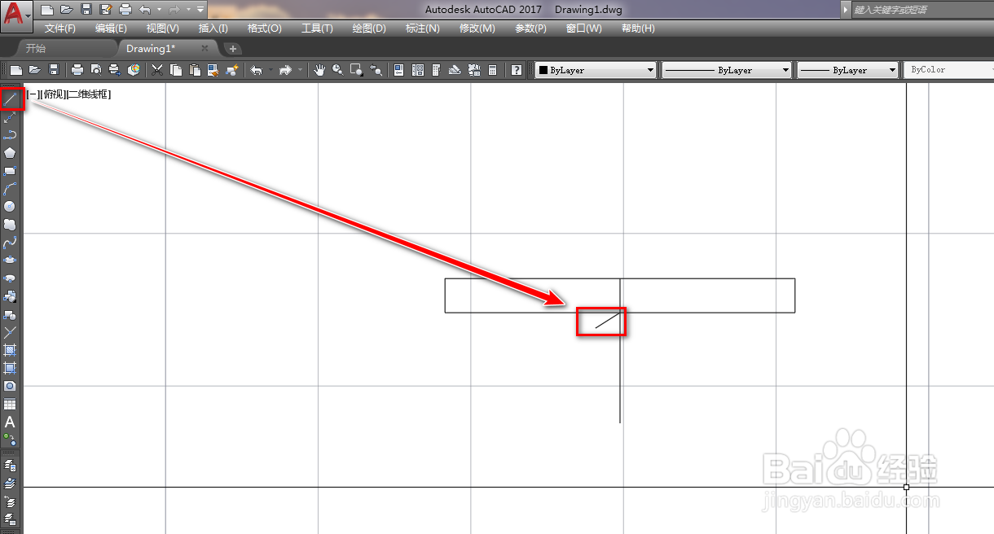Screen dimensions: 994x534
Task: Activate Zoom Realtime tool
Action: (x=337, y=70)
